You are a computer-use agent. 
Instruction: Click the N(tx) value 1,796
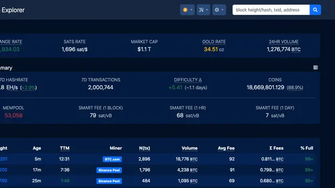coord(144,170)
